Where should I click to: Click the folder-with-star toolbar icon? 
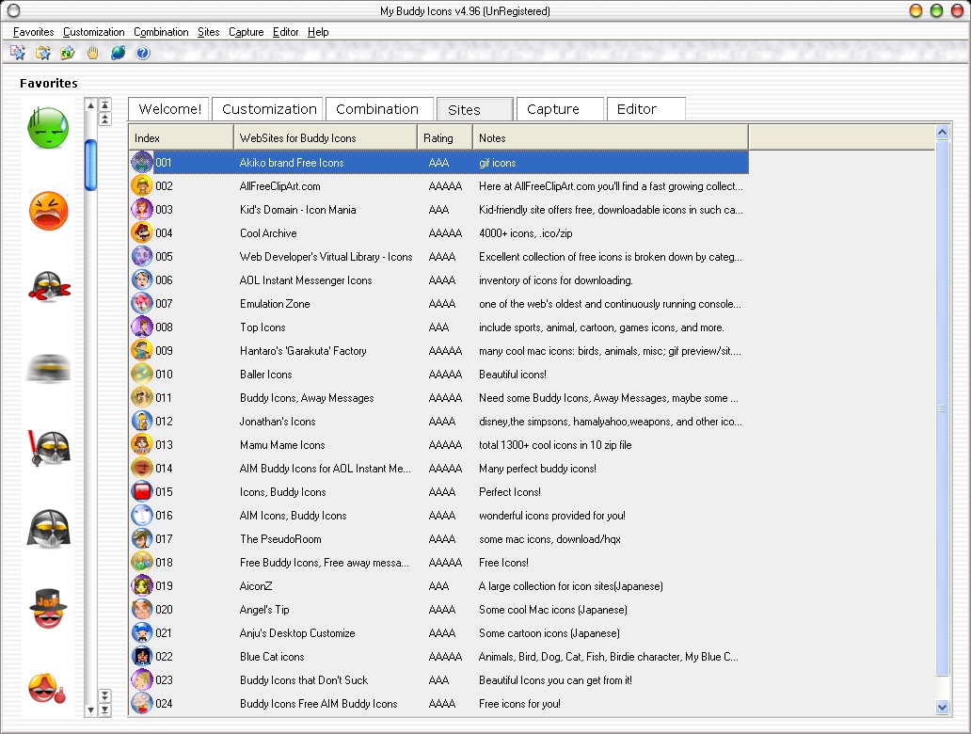[x=42, y=54]
